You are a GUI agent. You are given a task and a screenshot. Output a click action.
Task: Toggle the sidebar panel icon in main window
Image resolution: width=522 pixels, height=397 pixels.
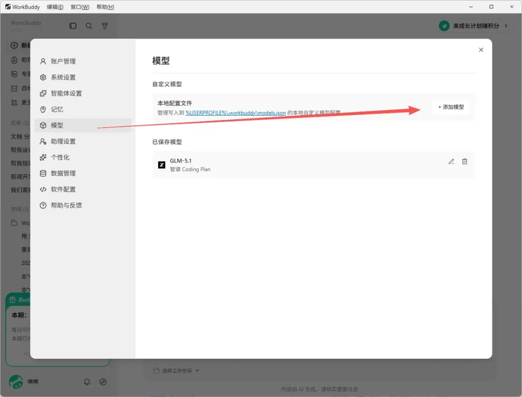pos(73,26)
